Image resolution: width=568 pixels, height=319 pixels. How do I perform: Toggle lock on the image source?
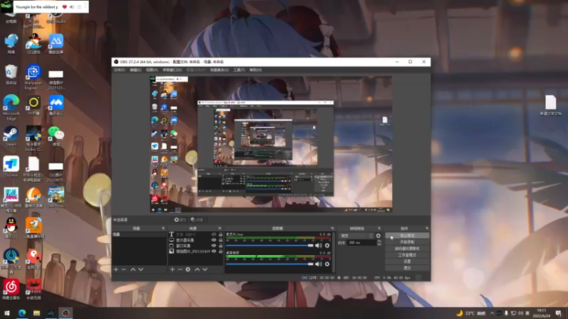221,251
